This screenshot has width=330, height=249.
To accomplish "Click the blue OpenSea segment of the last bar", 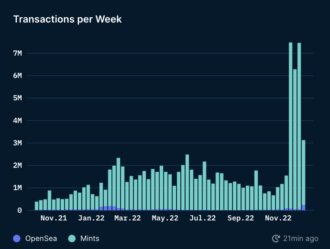I will click(x=303, y=207).
